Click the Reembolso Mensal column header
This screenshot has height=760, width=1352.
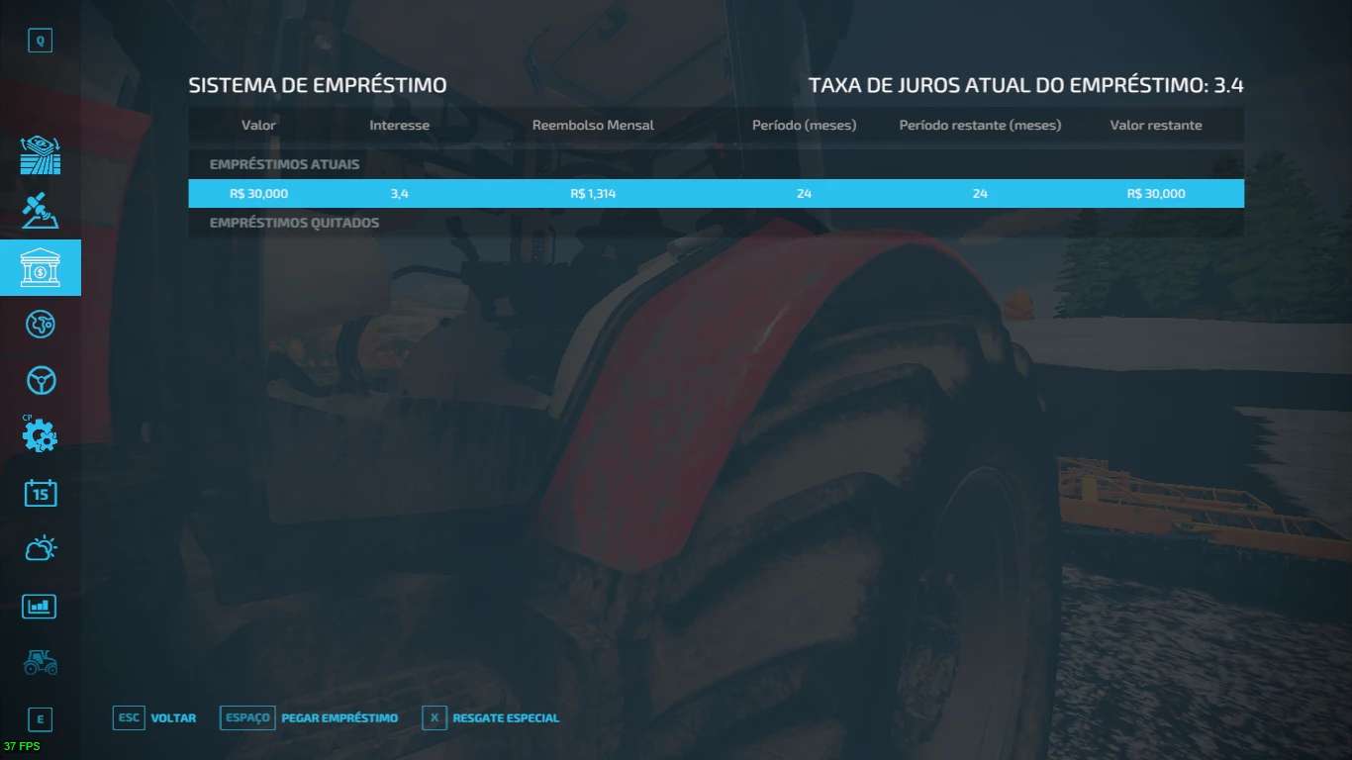(593, 126)
